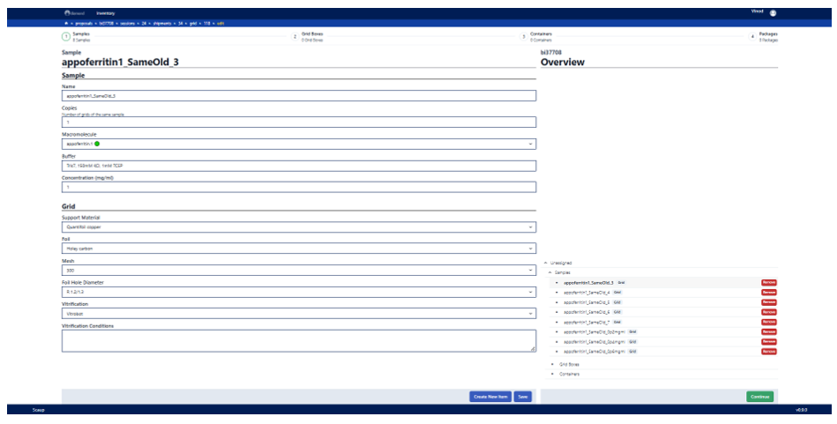Click the Name input field

(x=299, y=95)
